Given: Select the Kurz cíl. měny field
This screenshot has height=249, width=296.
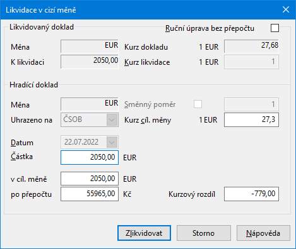Looking at the screenshot, I should click(x=251, y=120).
